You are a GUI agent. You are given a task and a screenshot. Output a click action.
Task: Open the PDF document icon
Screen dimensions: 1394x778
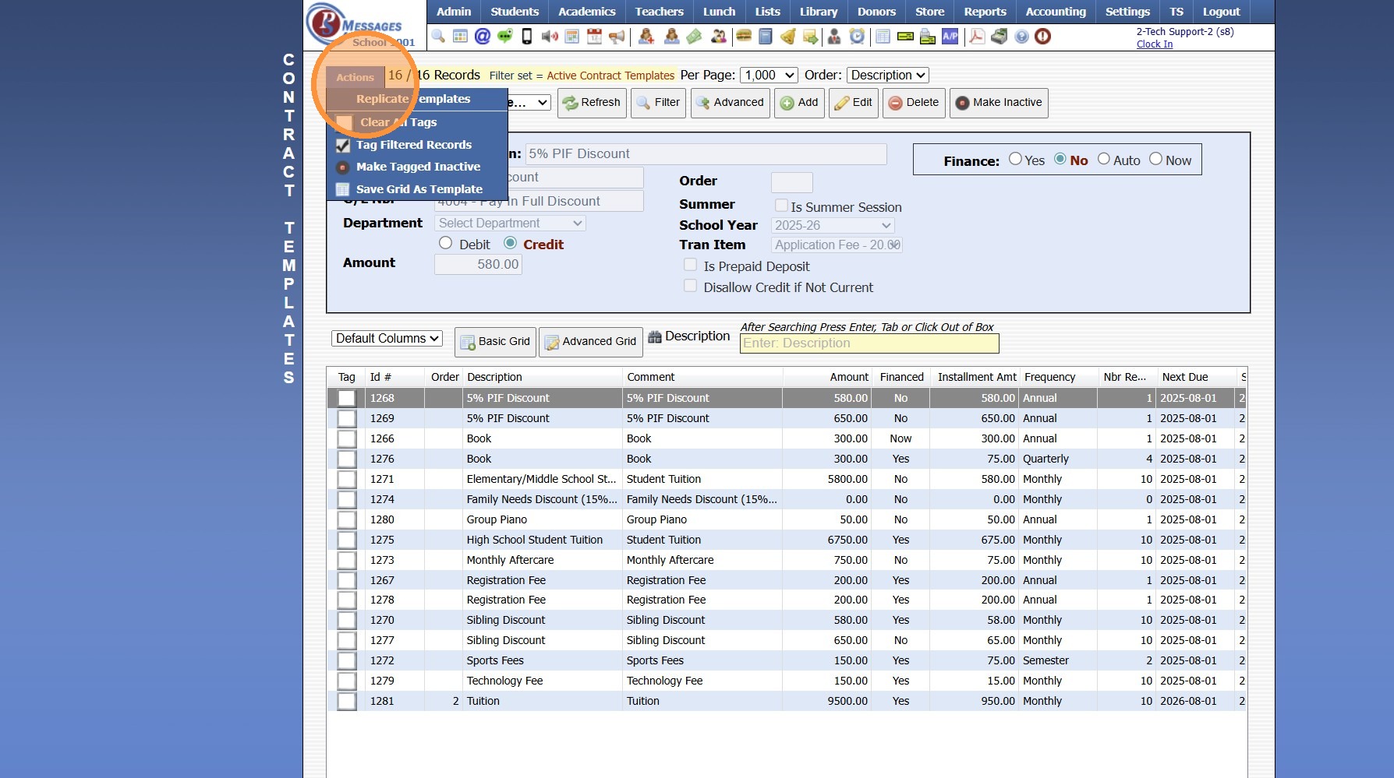tap(976, 37)
